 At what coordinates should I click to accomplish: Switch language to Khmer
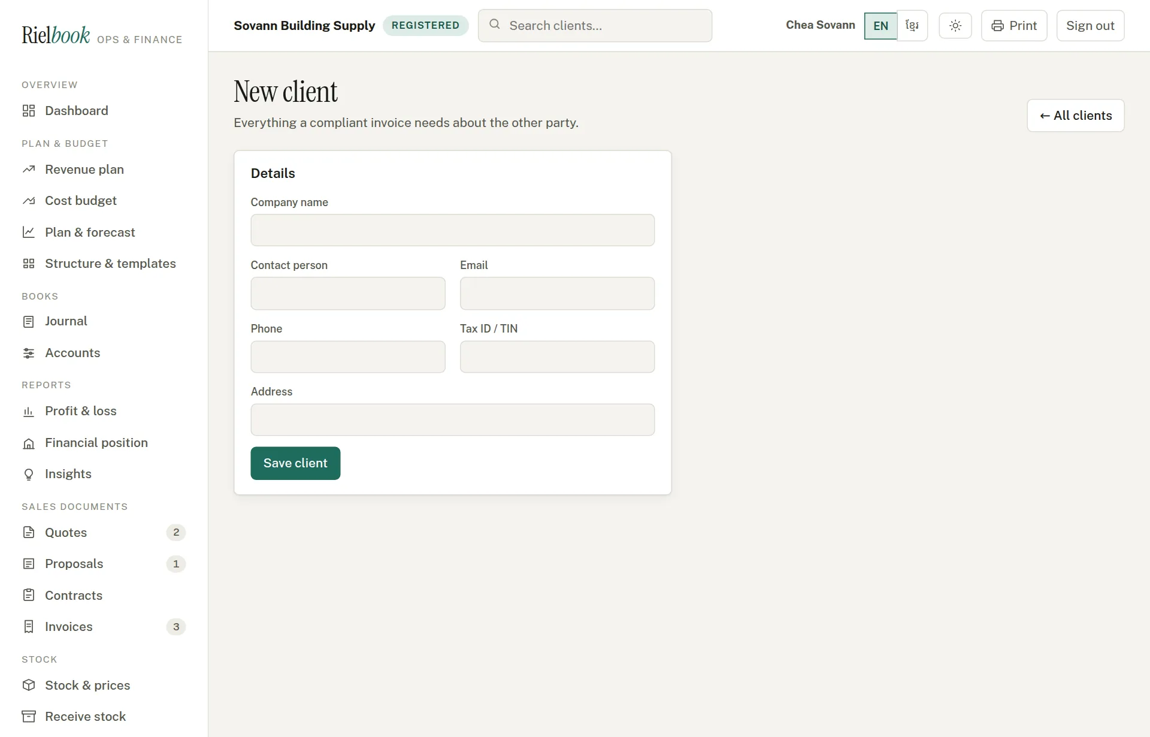912,26
